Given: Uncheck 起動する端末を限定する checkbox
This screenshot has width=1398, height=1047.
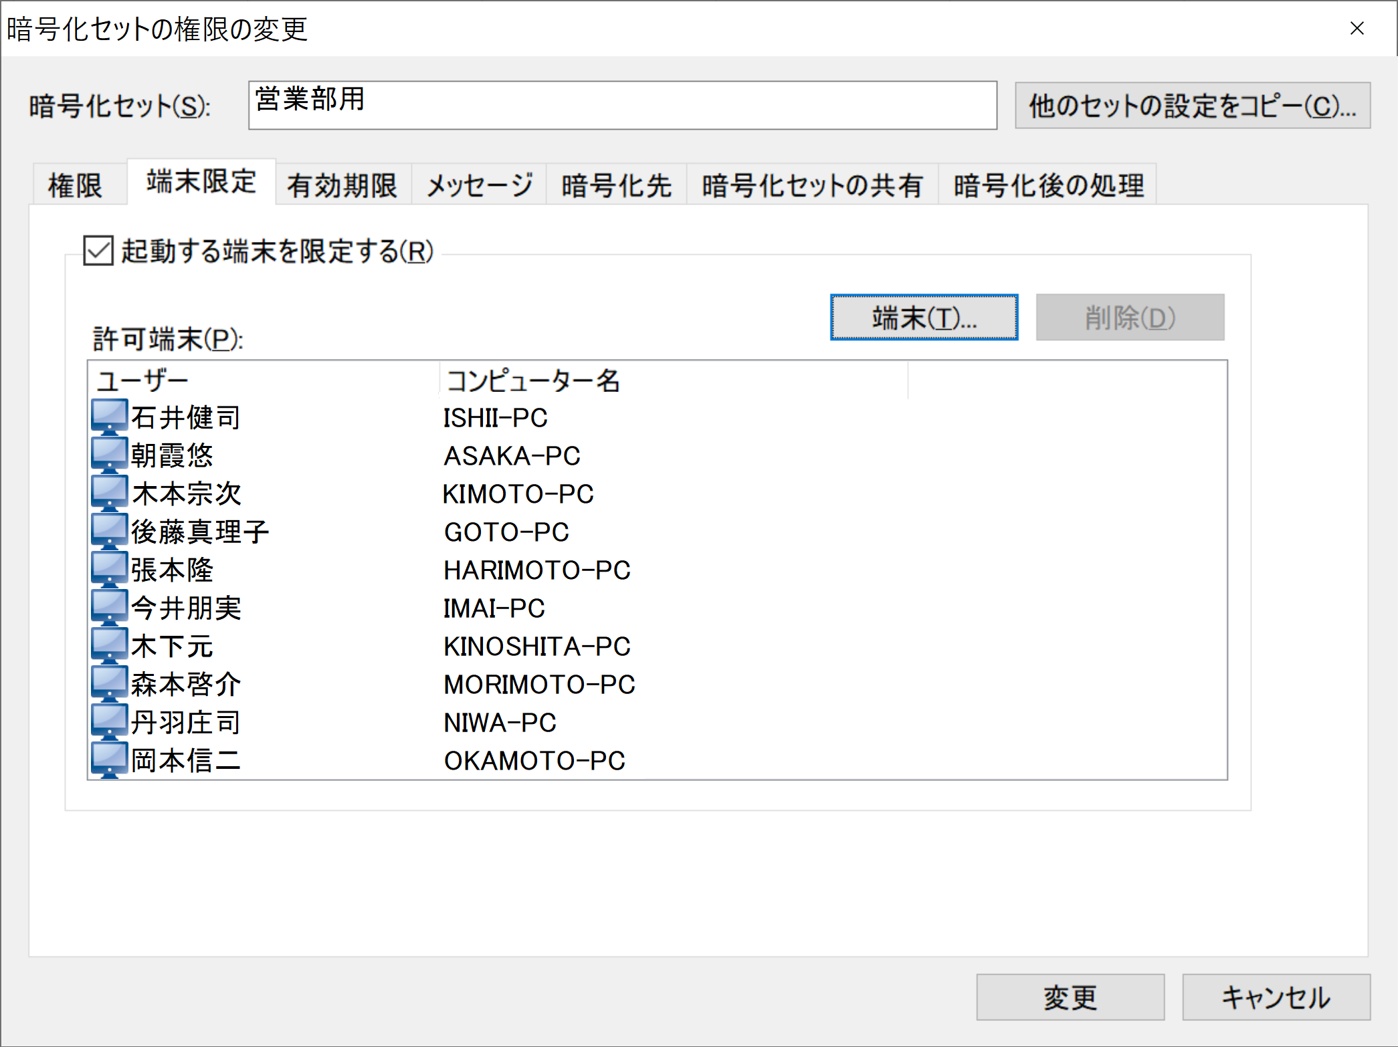Looking at the screenshot, I should click(98, 251).
